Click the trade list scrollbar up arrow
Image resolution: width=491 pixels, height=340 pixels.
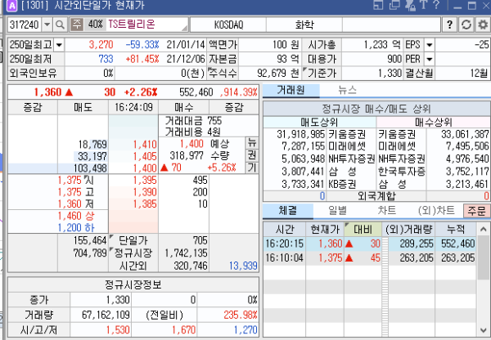(483, 229)
